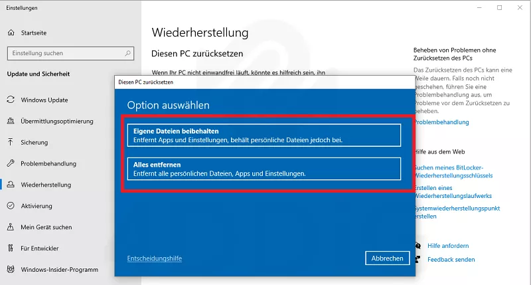Click the Windows-Insider-Programm icon
Image resolution: width=531 pixels, height=285 pixels.
pyautogui.click(x=11, y=270)
